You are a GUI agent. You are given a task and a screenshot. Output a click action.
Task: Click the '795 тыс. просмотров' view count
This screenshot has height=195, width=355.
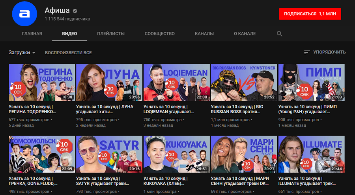click(x=97, y=120)
